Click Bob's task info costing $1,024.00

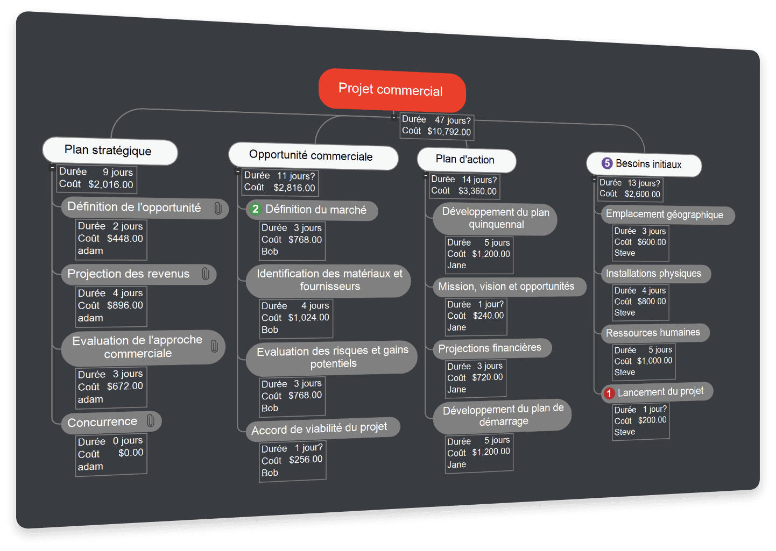(x=296, y=318)
